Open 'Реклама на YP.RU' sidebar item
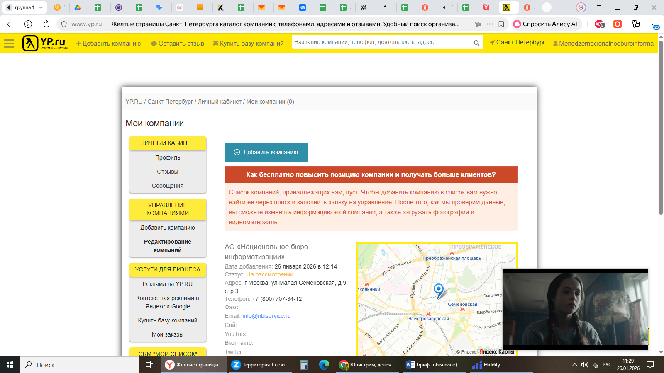The image size is (664, 373). point(168,284)
